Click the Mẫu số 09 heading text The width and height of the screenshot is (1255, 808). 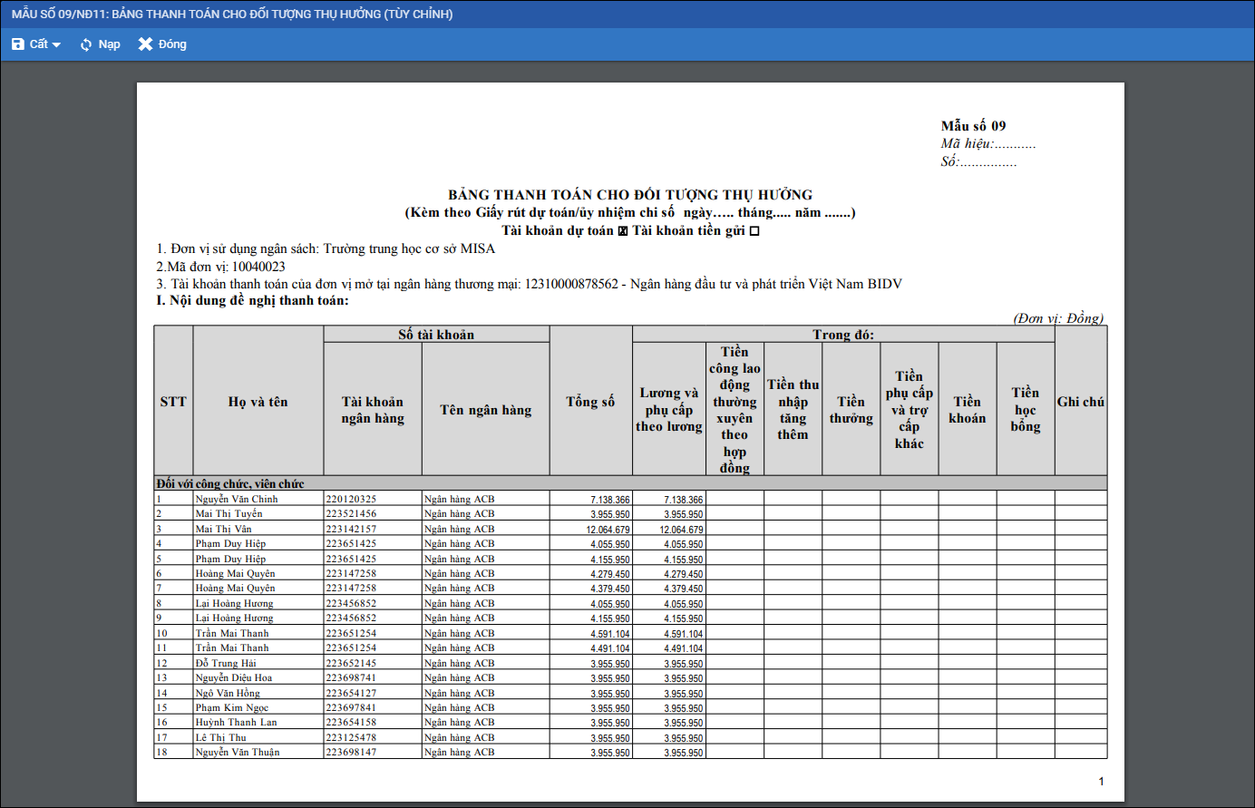pos(973,126)
